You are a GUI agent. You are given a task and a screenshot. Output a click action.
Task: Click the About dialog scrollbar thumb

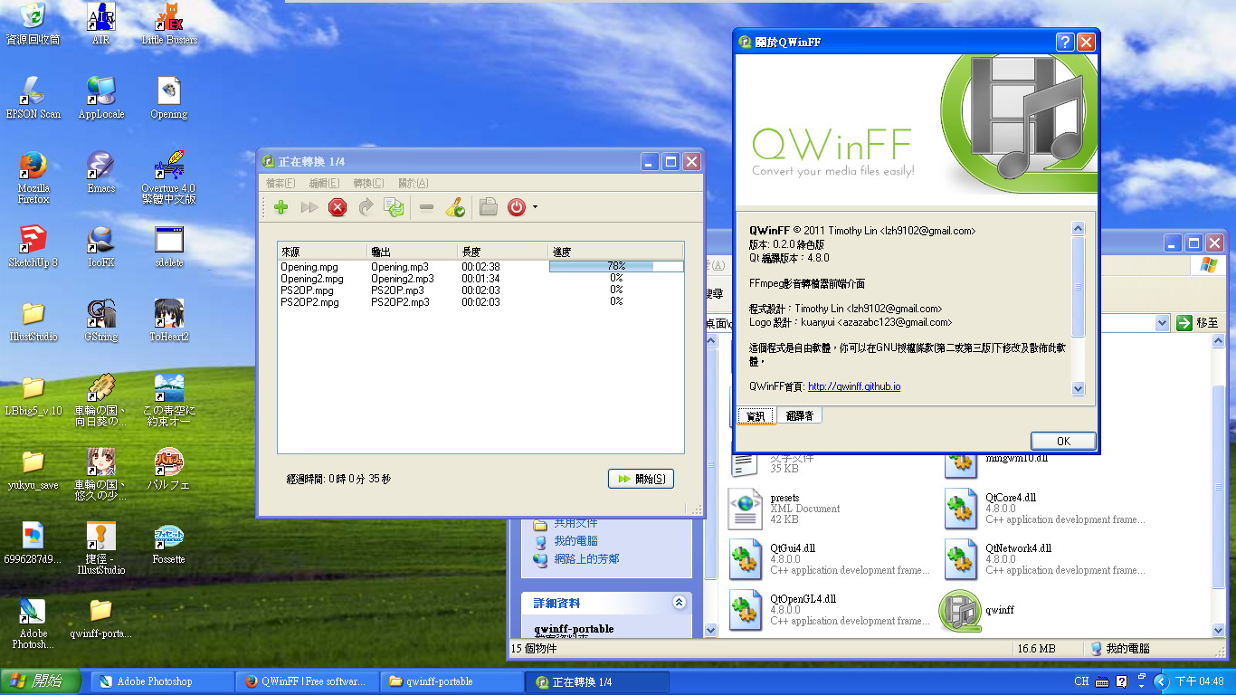[x=1078, y=286]
